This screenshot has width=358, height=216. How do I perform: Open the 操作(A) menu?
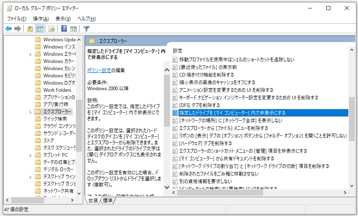(x=41, y=19)
